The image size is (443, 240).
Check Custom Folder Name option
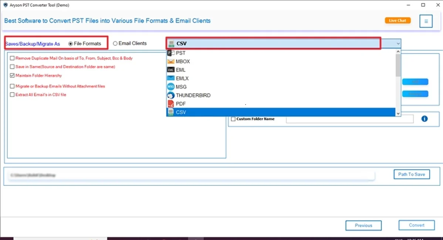click(233, 119)
